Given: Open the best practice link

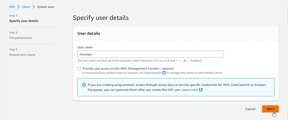Looking at the screenshot, I should point(154,73).
